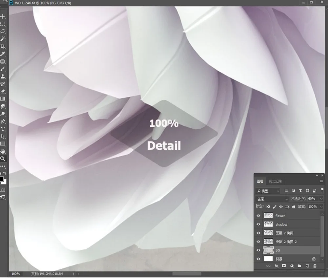Click the background color swatch
This screenshot has height=280, width=328.
(x=5, y=182)
